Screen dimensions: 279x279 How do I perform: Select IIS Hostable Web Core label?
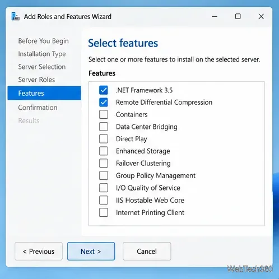pos(150,200)
